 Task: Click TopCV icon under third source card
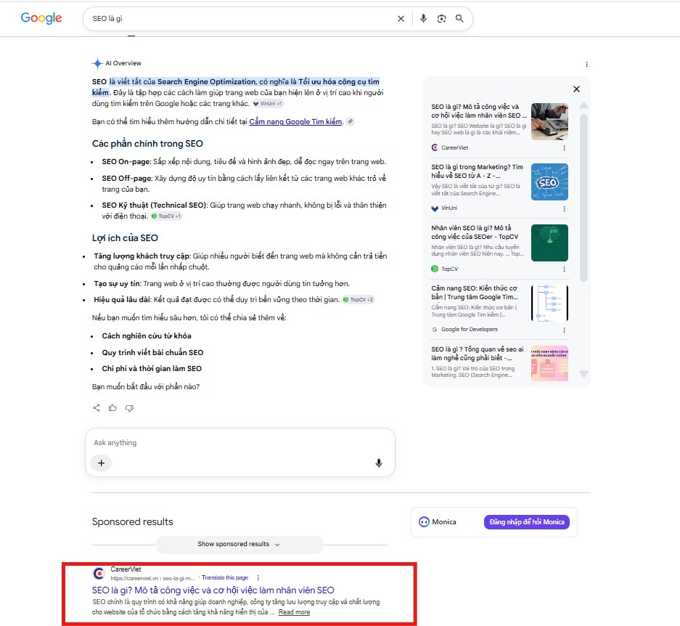(435, 269)
